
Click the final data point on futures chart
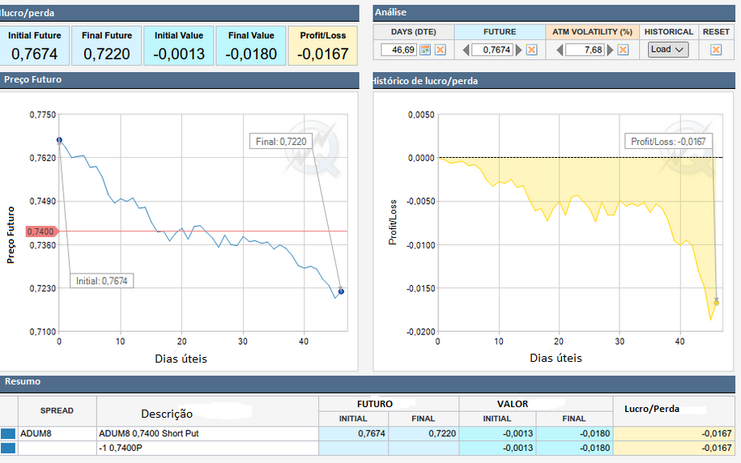click(341, 291)
